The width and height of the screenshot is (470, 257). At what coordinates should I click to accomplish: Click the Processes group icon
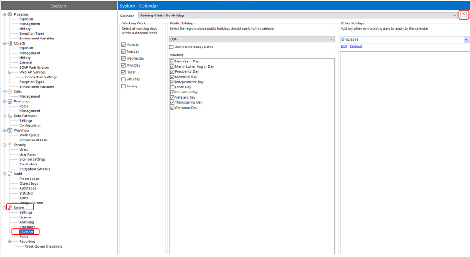tap(10, 15)
